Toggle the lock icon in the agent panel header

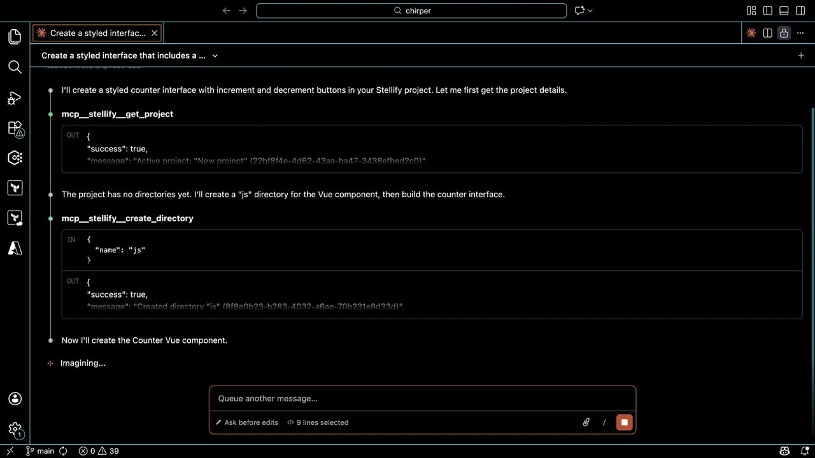784,33
